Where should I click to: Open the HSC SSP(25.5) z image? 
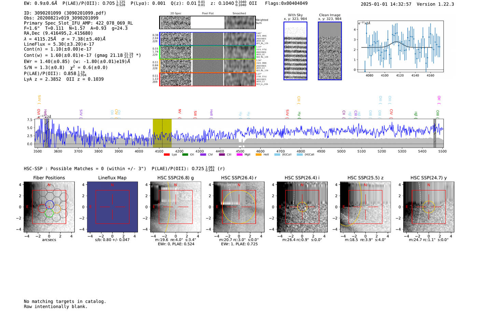tap(365, 207)
